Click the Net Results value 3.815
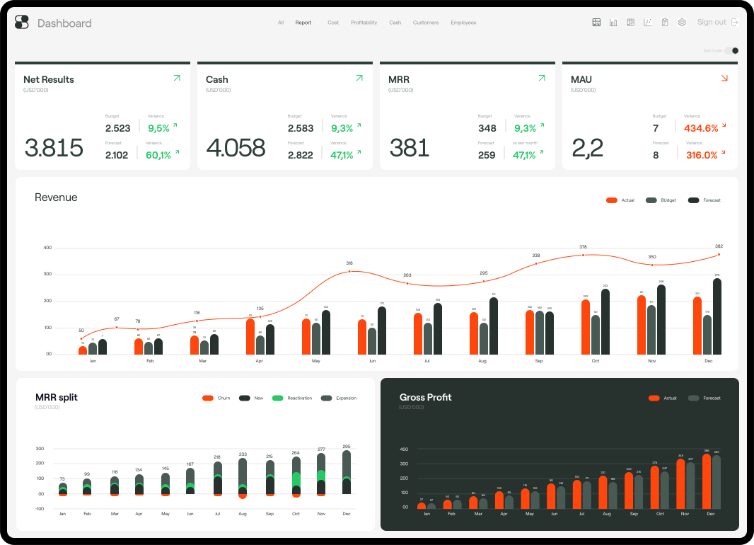 coord(54,148)
